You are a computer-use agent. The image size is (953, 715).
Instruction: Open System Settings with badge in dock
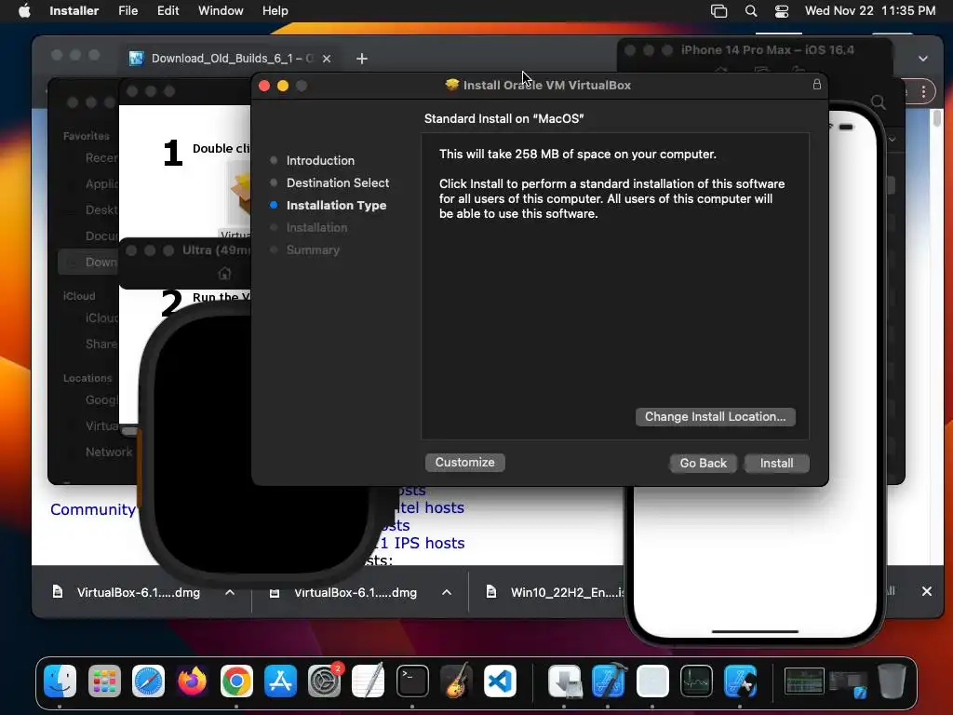325,681
